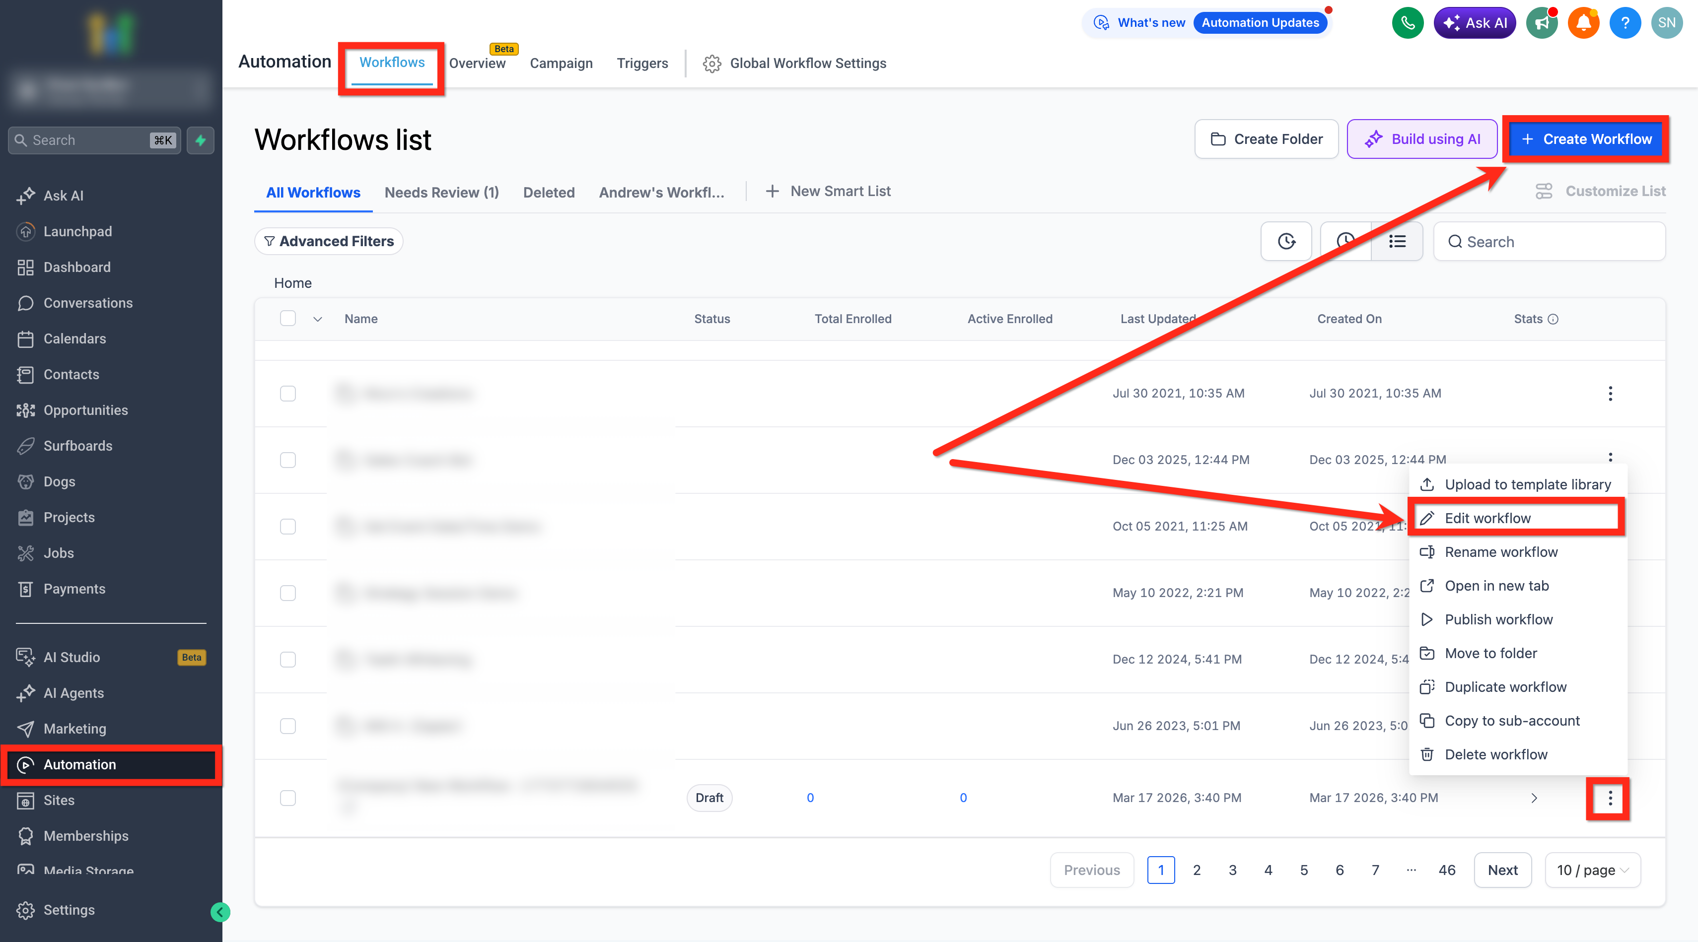Viewport: 1698px width, 942px height.
Task: Click the green phone dialer icon
Action: (x=1408, y=23)
